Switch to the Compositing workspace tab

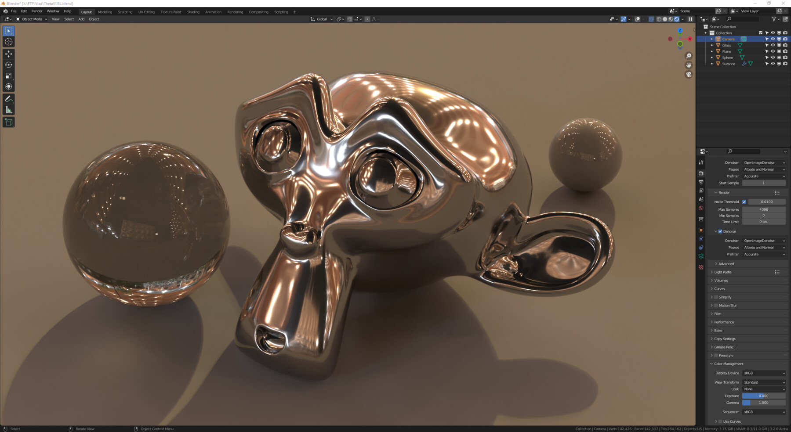(258, 12)
